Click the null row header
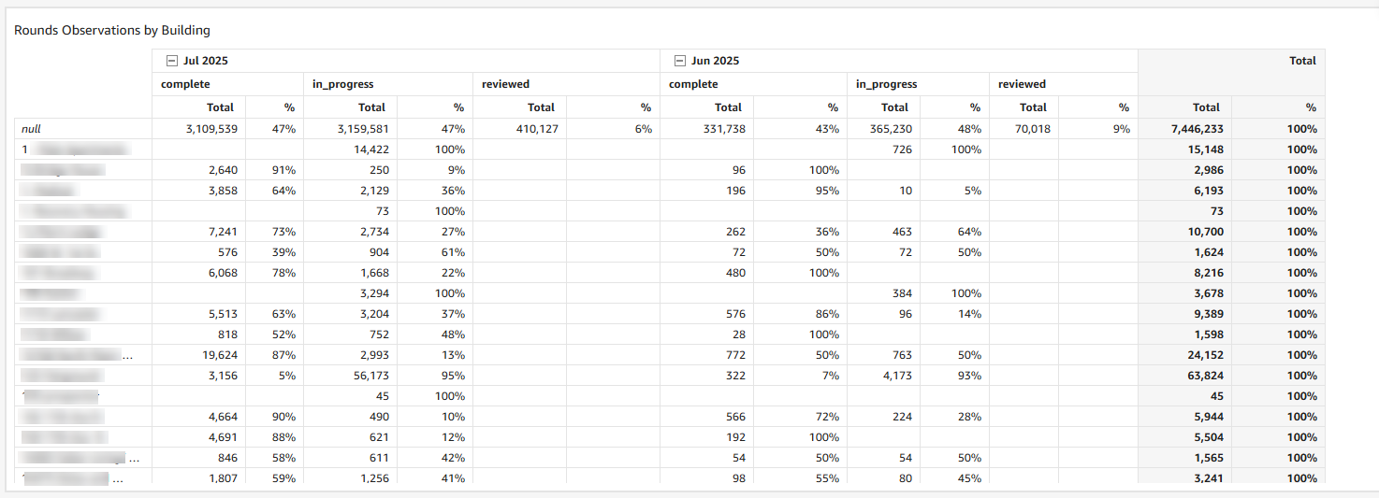Viewport: 1379px width, 498px height. tap(31, 129)
